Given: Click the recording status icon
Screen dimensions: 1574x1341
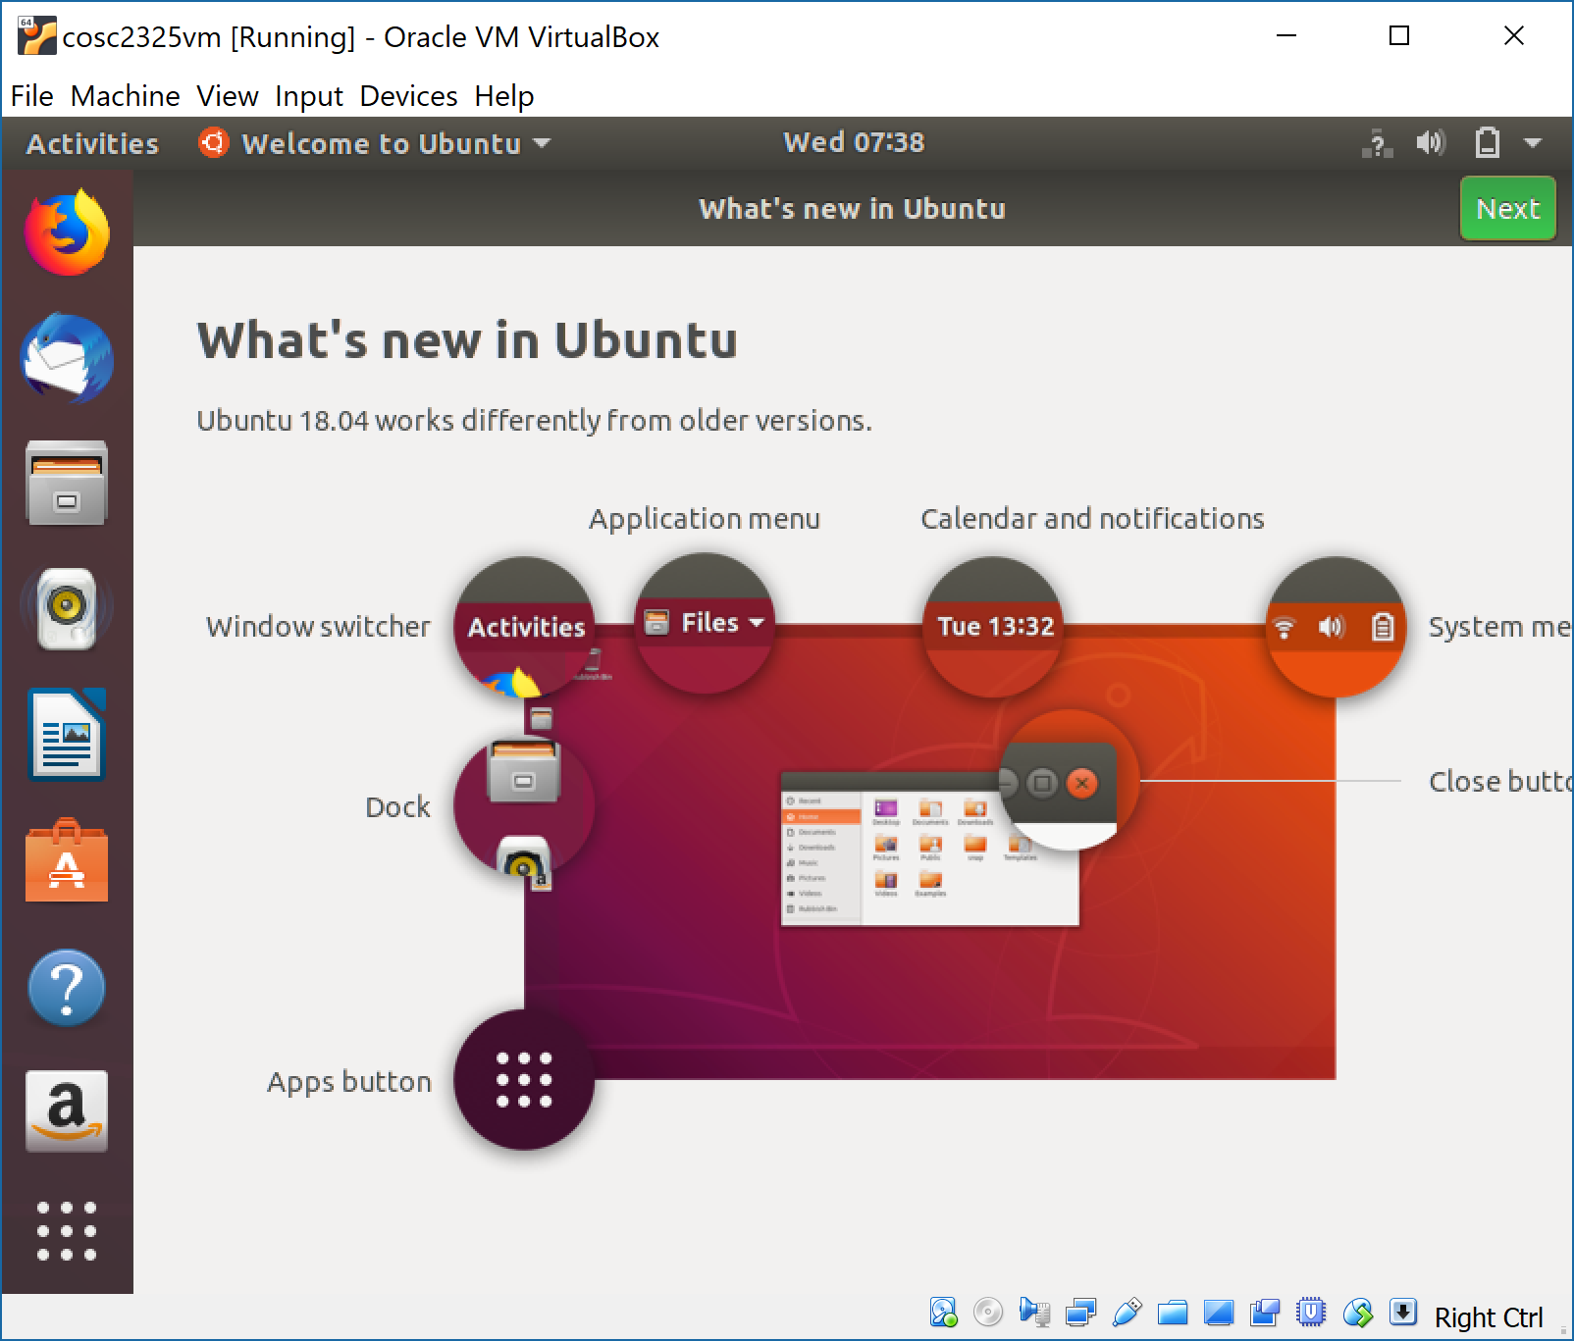Looking at the screenshot, I should [1265, 1313].
